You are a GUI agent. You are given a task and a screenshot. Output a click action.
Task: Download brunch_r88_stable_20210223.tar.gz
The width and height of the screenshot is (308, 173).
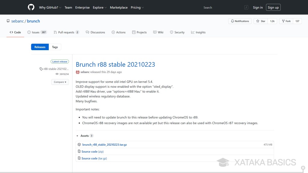[x=104, y=144]
